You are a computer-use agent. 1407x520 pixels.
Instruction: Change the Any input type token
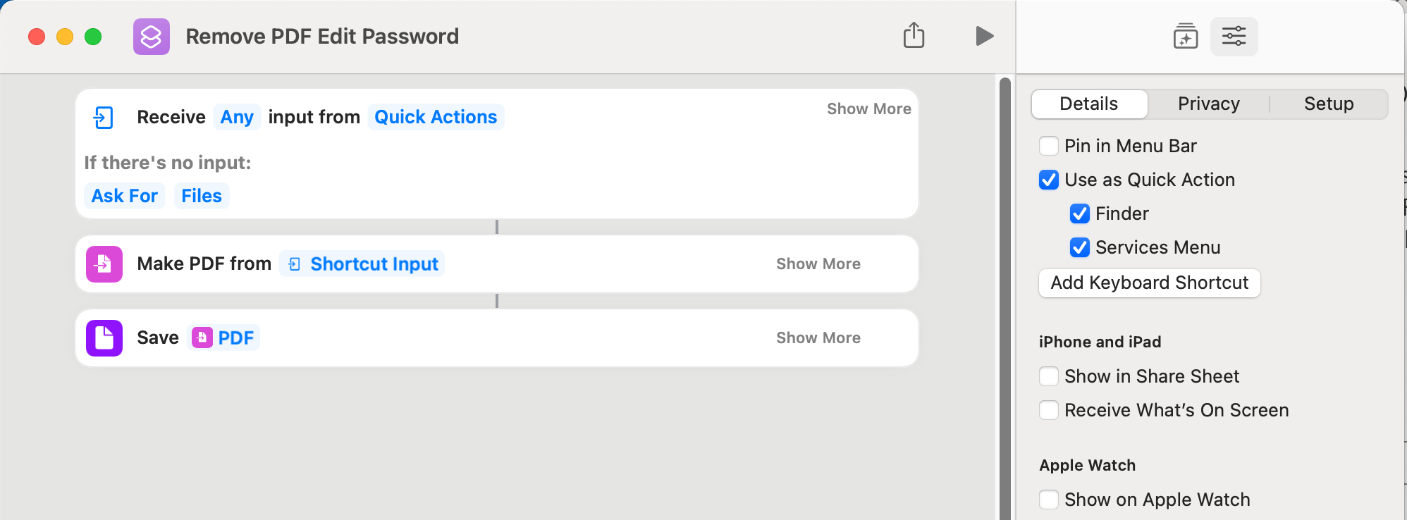237,117
